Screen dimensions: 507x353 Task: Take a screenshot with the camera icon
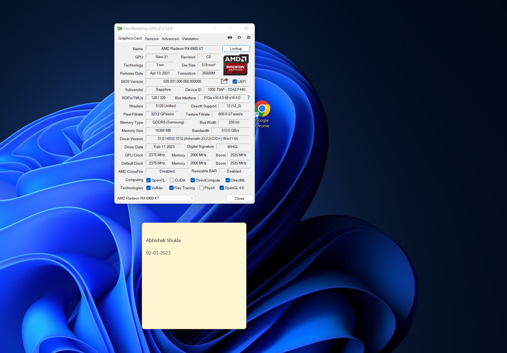point(230,38)
